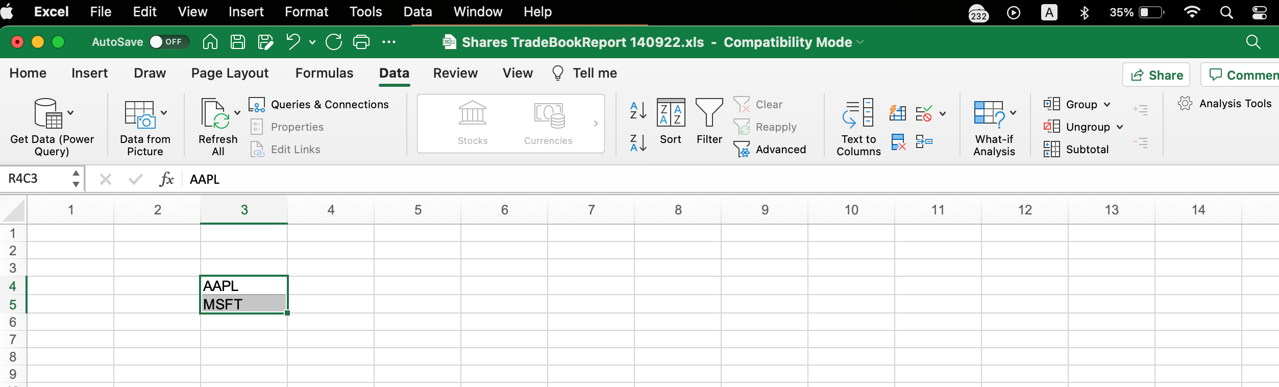This screenshot has height=387, width=1279.
Task: Open undo history dropdown arrow
Action: (x=312, y=42)
